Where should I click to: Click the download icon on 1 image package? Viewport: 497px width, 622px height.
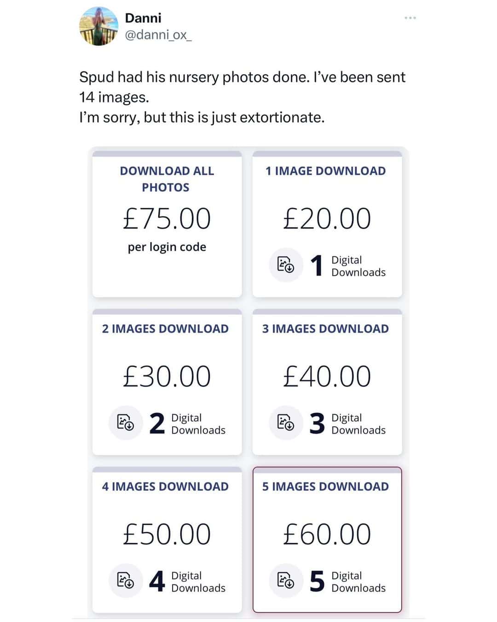click(x=286, y=265)
